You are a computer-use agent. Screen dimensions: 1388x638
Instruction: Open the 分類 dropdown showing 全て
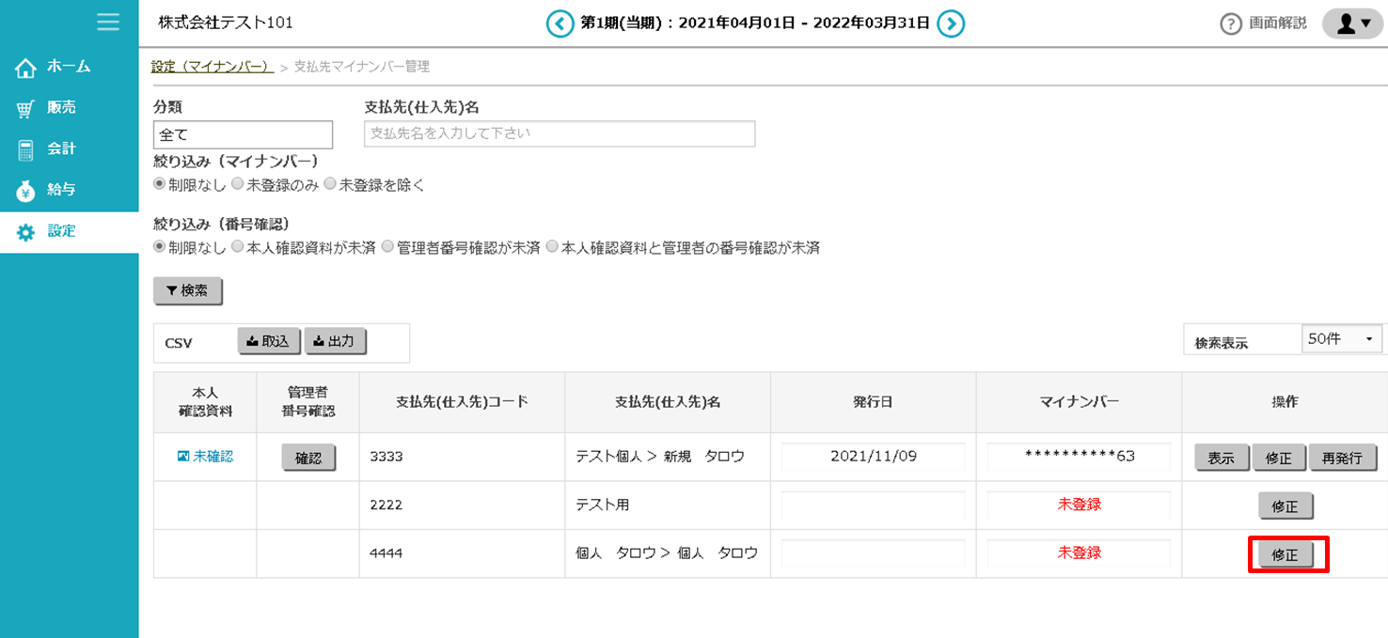pos(243,134)
